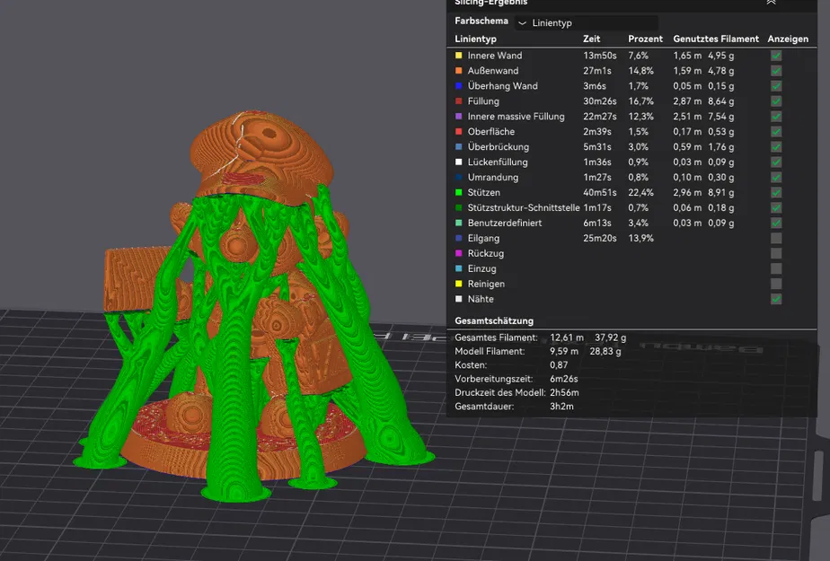
Task: Click the Linientyp dropdown arrow
Action: (522, 22)
